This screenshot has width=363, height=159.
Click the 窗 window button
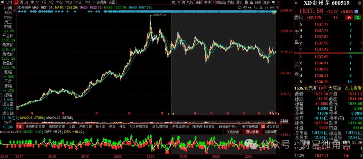(251, 2)
